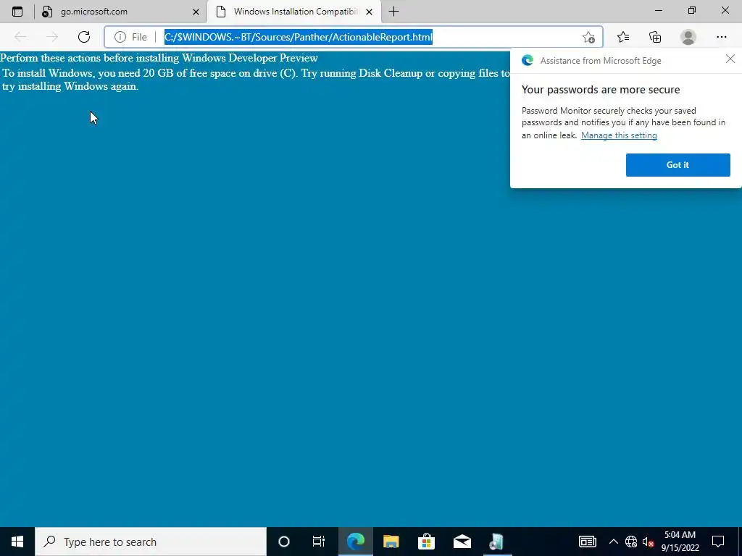The image size is (742, 556).
Task: Open network status icon in tray
Action: (x=631, y=542)
